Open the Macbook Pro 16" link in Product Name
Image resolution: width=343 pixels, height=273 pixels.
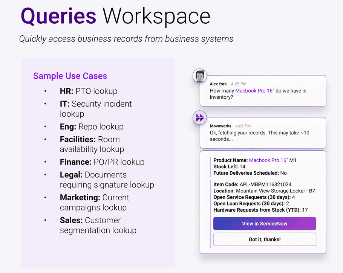tap(269, 160)
